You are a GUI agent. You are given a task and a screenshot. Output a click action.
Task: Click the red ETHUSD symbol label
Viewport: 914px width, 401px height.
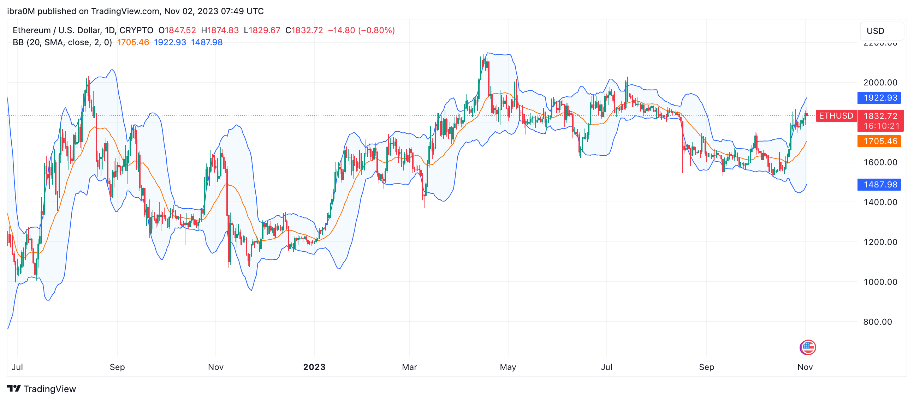[x=836, y=116]
